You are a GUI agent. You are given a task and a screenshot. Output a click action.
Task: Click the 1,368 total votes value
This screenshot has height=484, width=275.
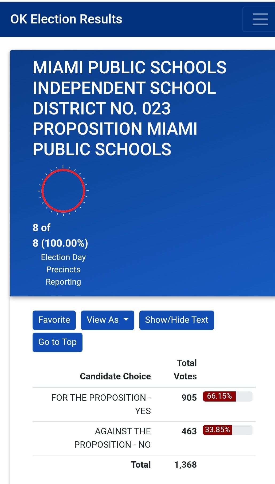click(186, 465)
